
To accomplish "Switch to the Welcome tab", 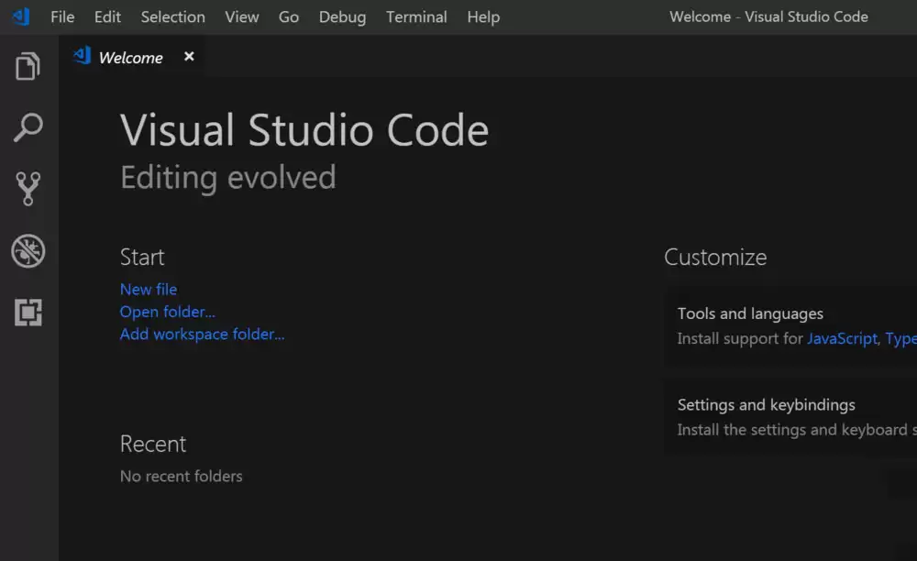I will point(131,56).
